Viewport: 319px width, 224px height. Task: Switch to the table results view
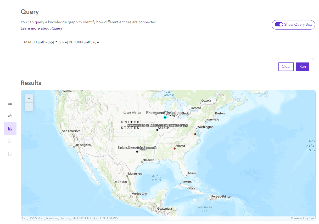pyautogui.click(x=10, y=104)
